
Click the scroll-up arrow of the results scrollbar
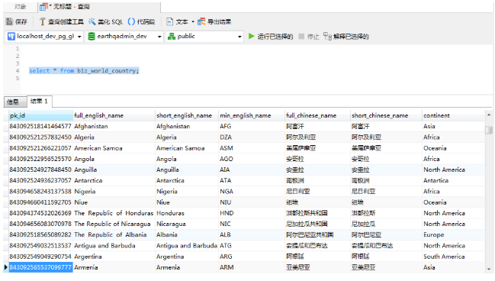[489, 115]
